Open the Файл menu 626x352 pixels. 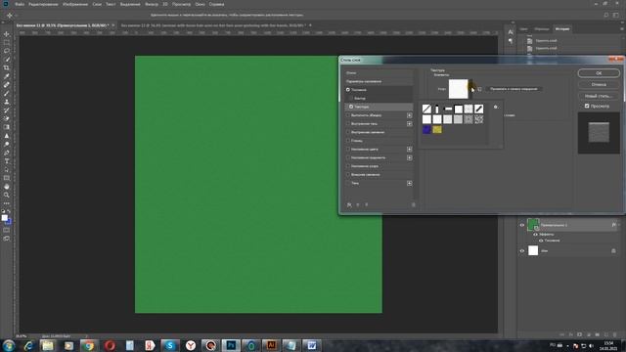pos(20,4)
